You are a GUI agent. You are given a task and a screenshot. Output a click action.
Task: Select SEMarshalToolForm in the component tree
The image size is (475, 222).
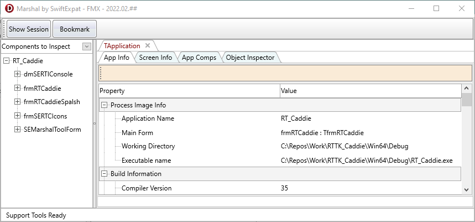pos(53,130)
